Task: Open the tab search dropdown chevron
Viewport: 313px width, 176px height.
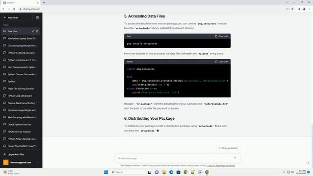Action: [x=287, y=2]
